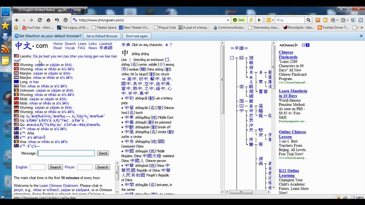The width and height of the screenshot is (365, 205).
Task: Click the 中國 entry in dictionary list
Action: [129, 151]
